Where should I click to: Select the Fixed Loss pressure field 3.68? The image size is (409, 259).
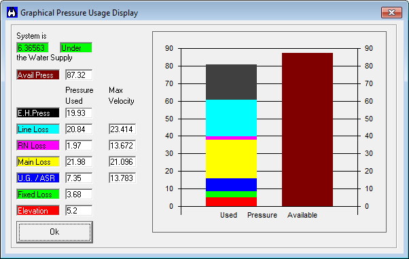point(79,194)
